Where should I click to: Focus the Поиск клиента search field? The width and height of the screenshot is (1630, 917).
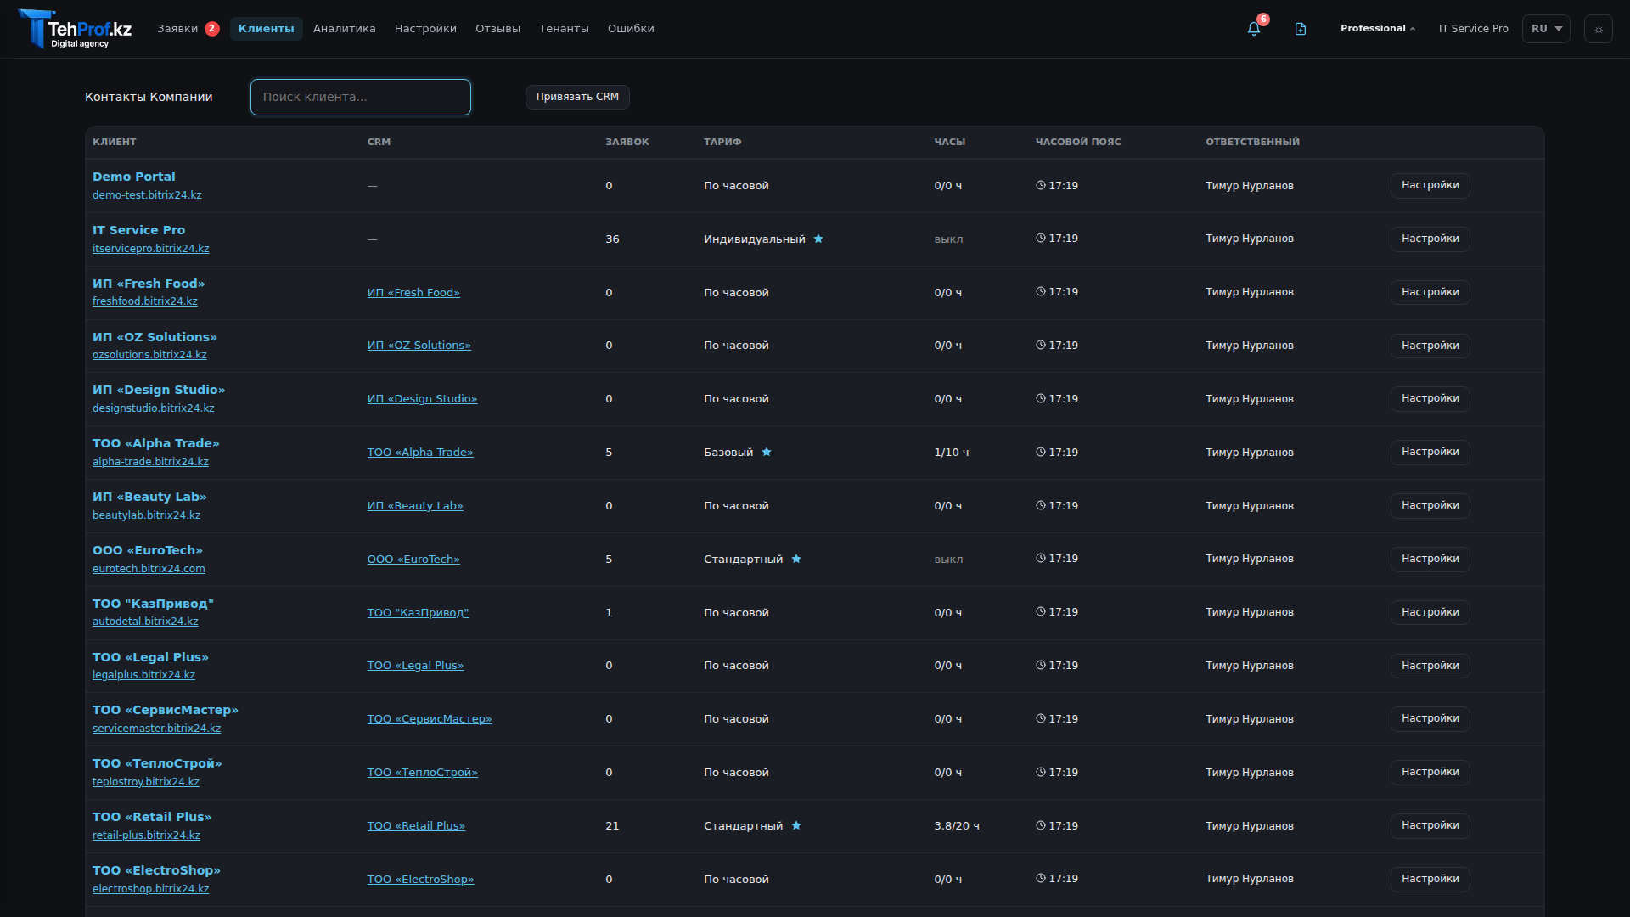click(x=360, y=97)
